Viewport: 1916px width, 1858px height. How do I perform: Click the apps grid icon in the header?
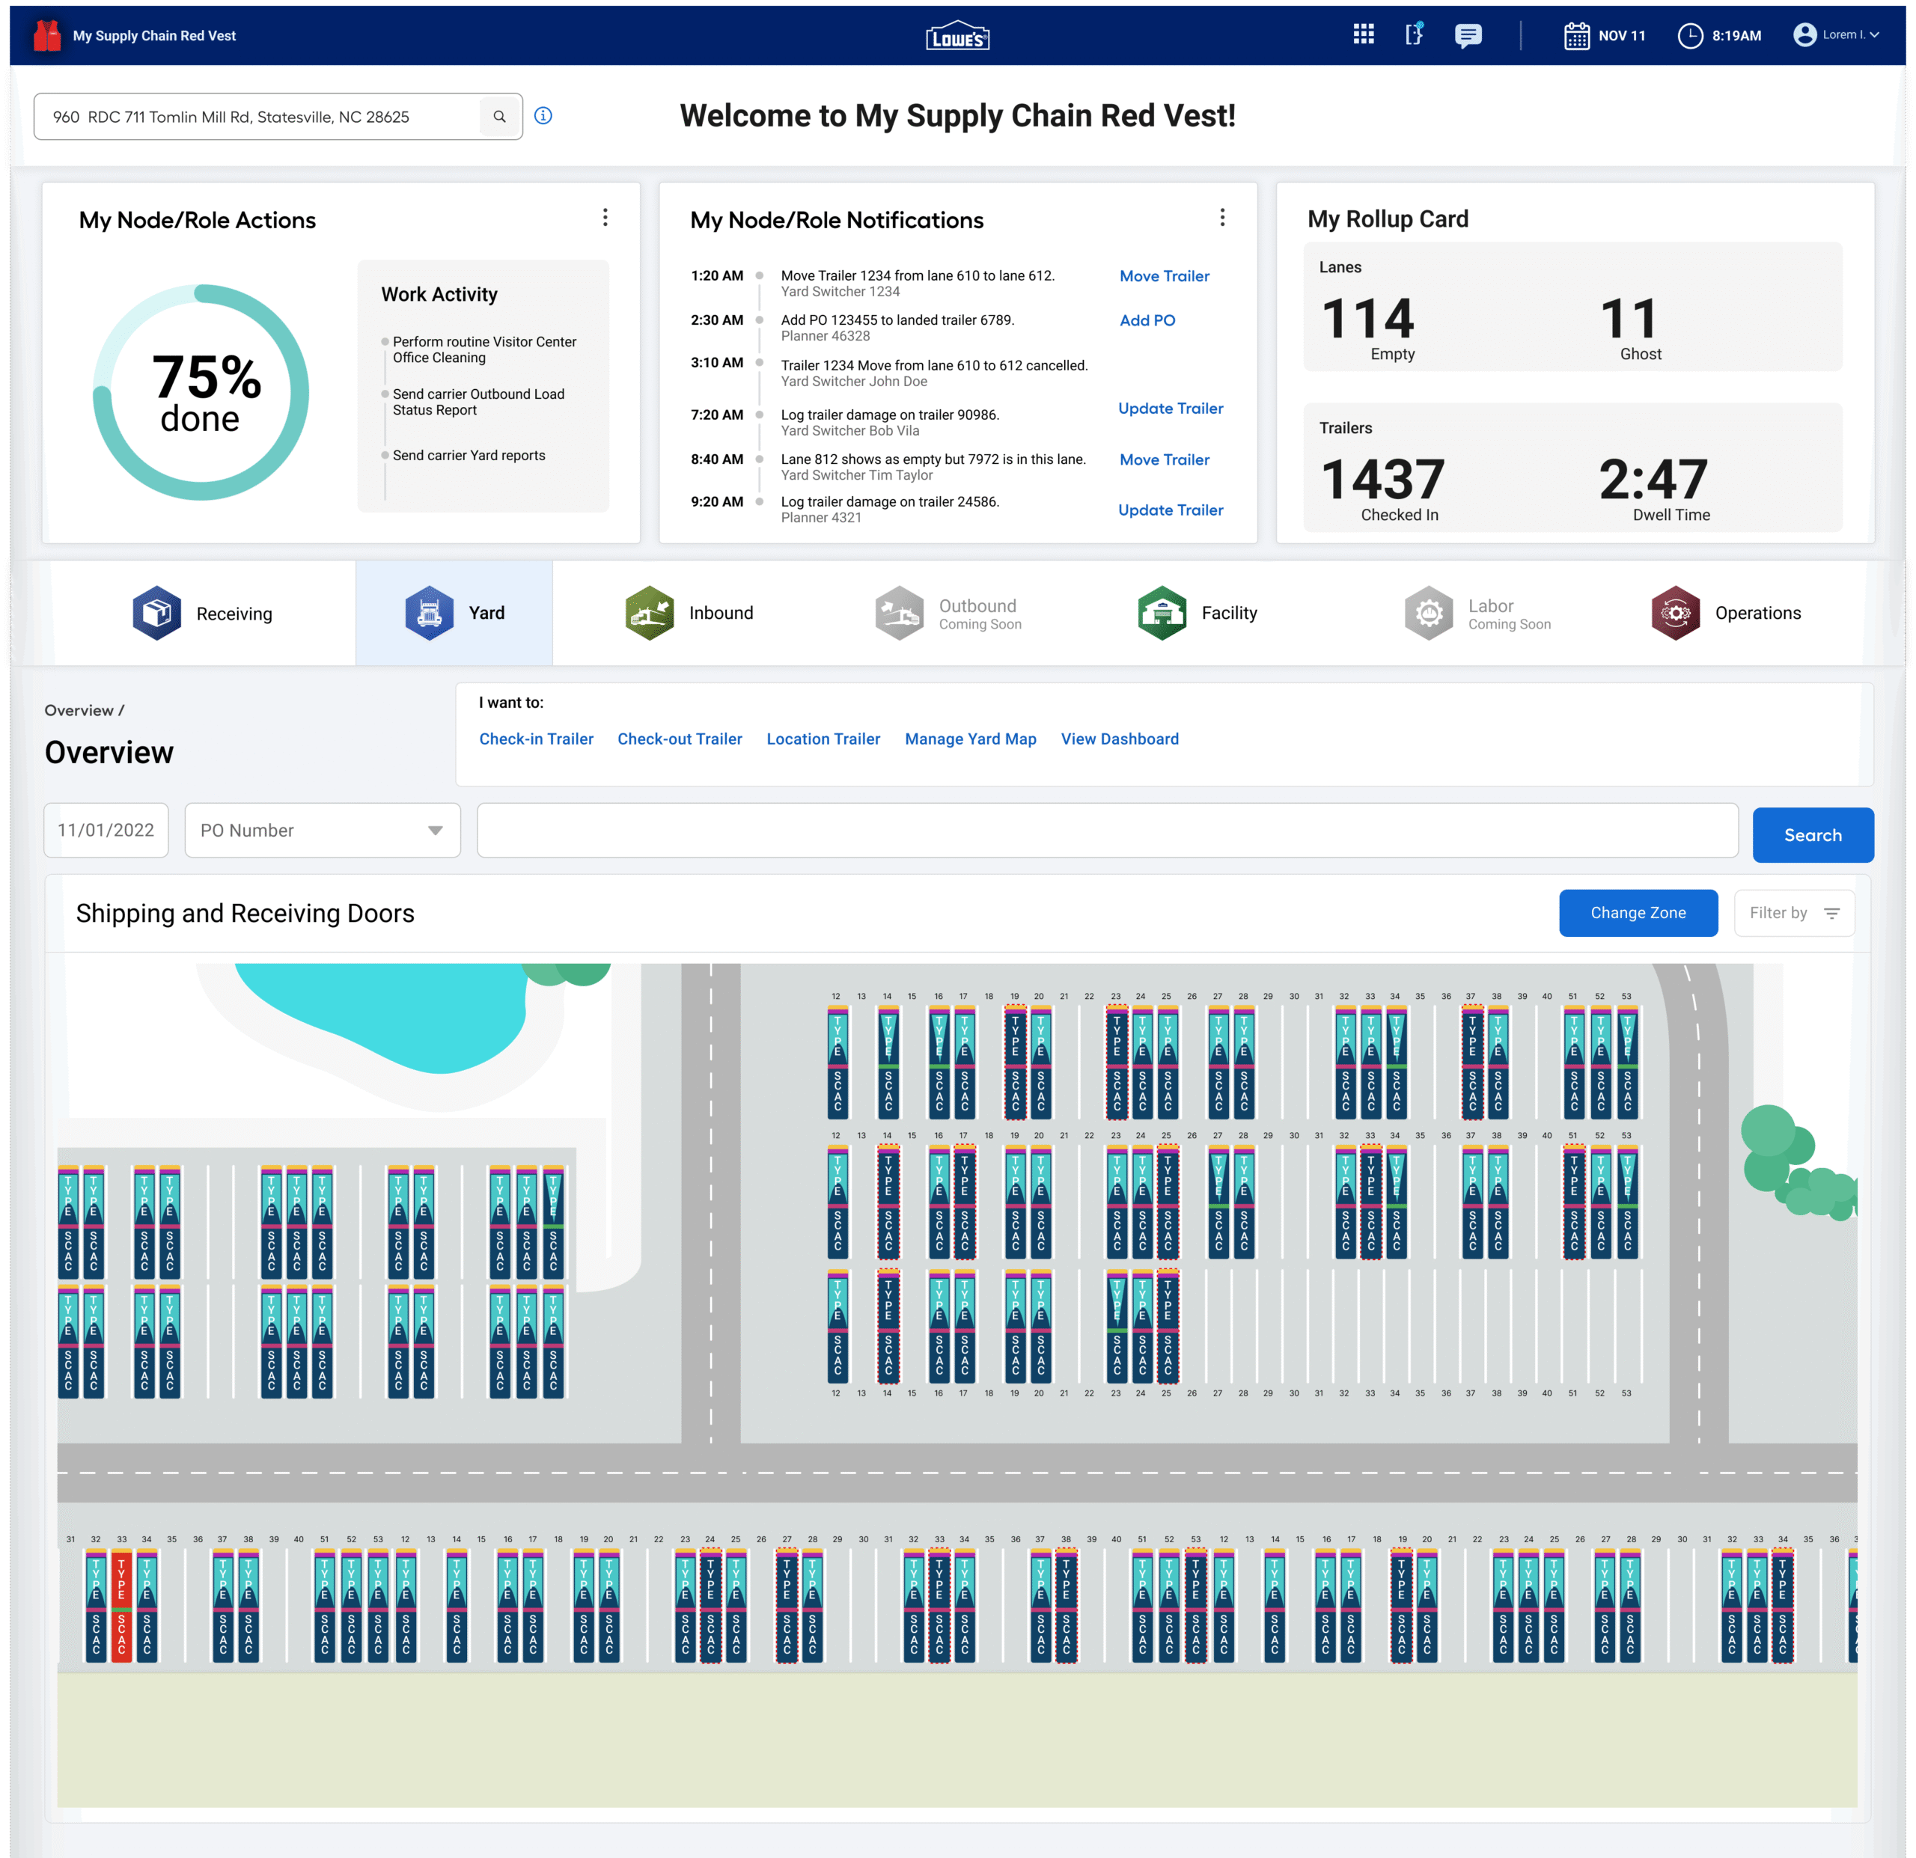pos(1363,34)
